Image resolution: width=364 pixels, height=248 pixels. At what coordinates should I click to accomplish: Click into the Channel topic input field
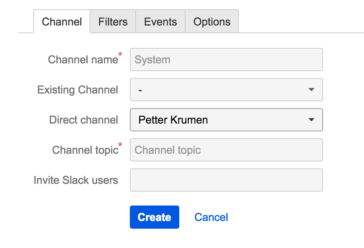coord(226,150)
